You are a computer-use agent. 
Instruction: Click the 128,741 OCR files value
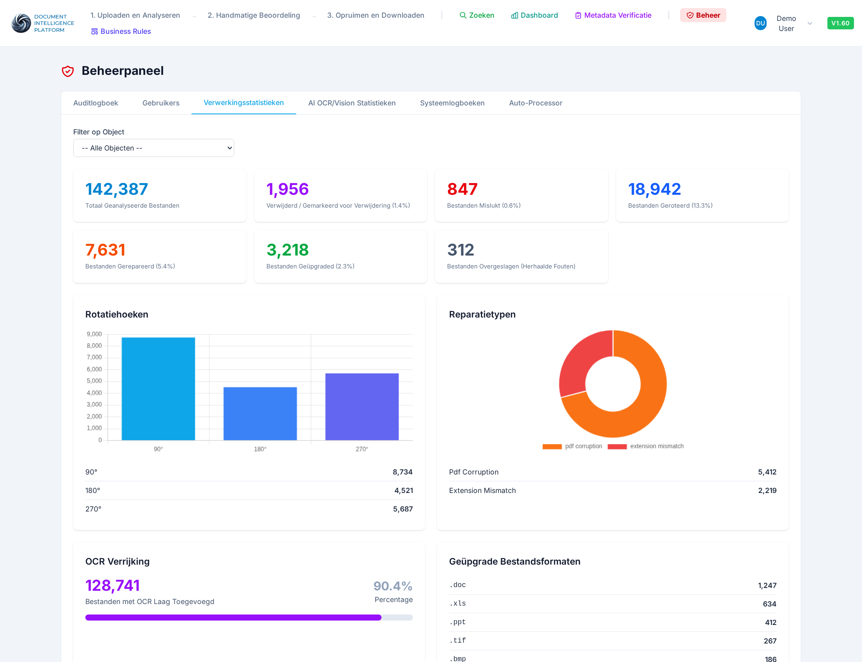tap(113, 586)
